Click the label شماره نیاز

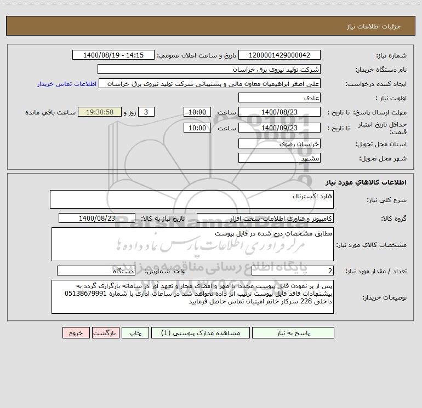[391, 56]
